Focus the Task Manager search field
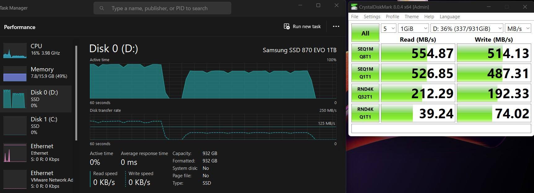The width and height of the screenshot is (534, 193). 167,8
